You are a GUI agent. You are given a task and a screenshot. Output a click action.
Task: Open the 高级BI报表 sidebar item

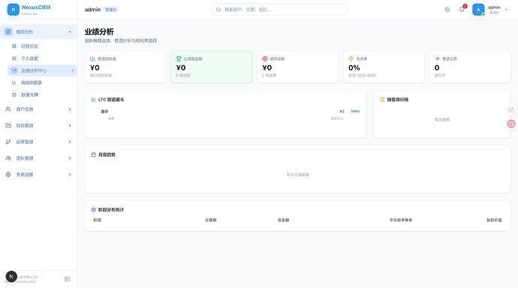click(42, 82)
